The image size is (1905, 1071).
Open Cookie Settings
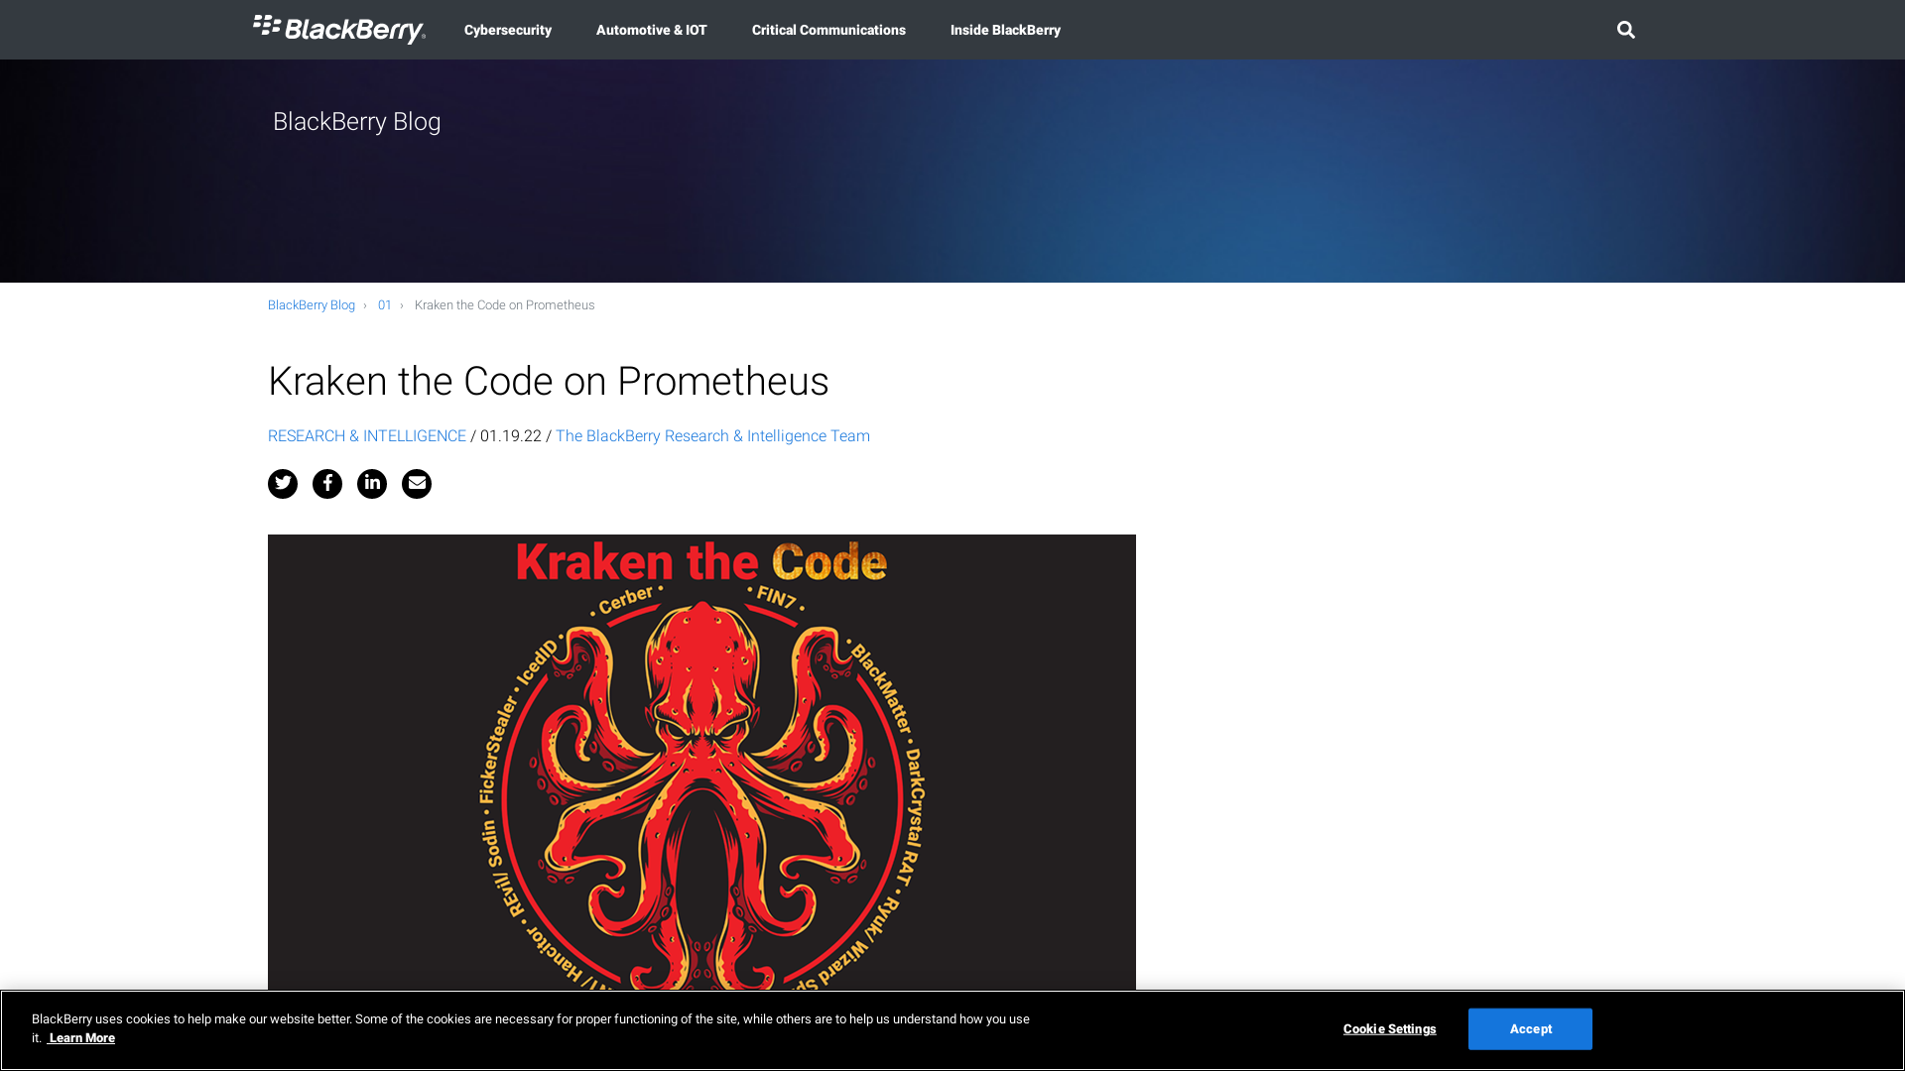point(1389,1029)
